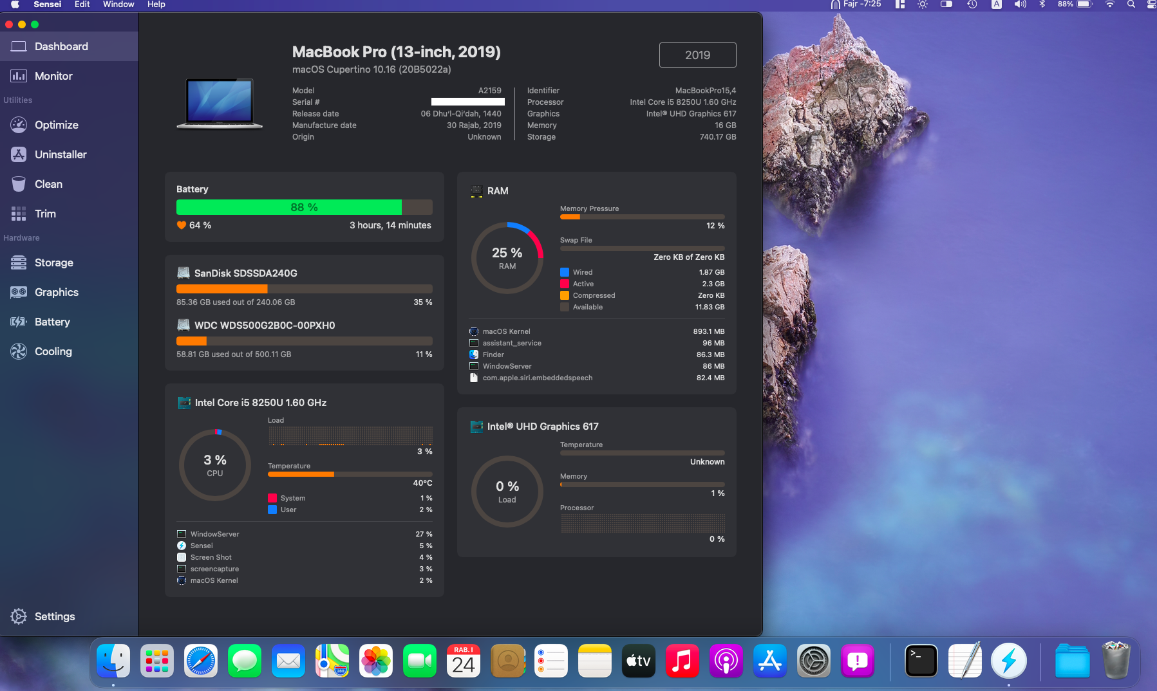Viewport: 1157px width, 691px height.
Task: Click the Spotlight search icon
Action: point(1131,5)
